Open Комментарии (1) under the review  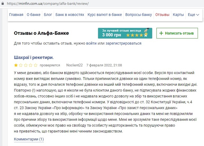29,139
